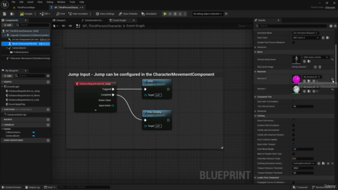The width and height of the screenshot is (338, 190).
Task: Add new event dispatcher plus icon
Action: click(48, 140)
